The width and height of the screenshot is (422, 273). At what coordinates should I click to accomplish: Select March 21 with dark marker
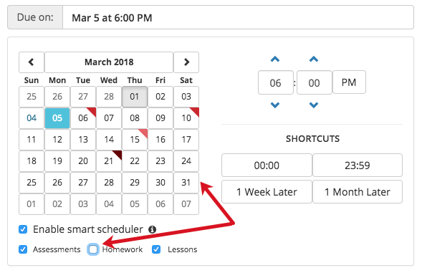(x=109, y=161)
